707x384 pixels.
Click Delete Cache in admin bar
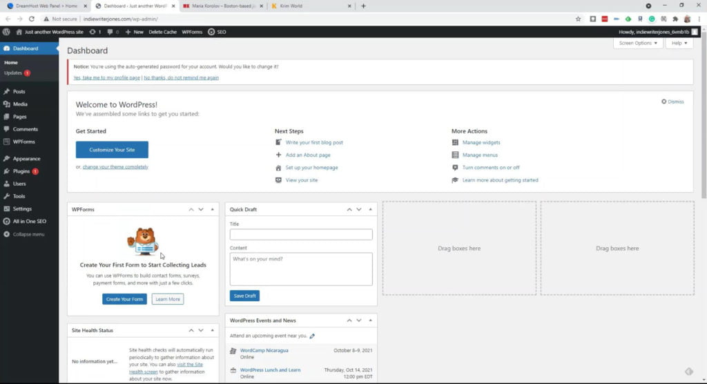coord(163,32)
